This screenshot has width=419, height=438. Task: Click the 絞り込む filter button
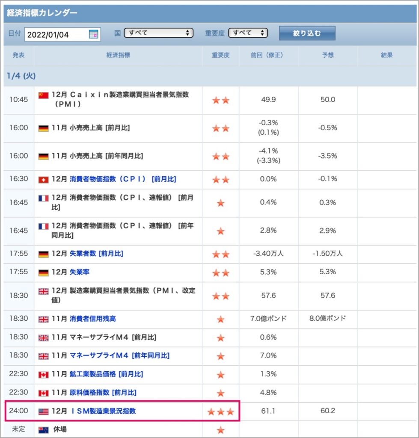[x=307, y=33]
